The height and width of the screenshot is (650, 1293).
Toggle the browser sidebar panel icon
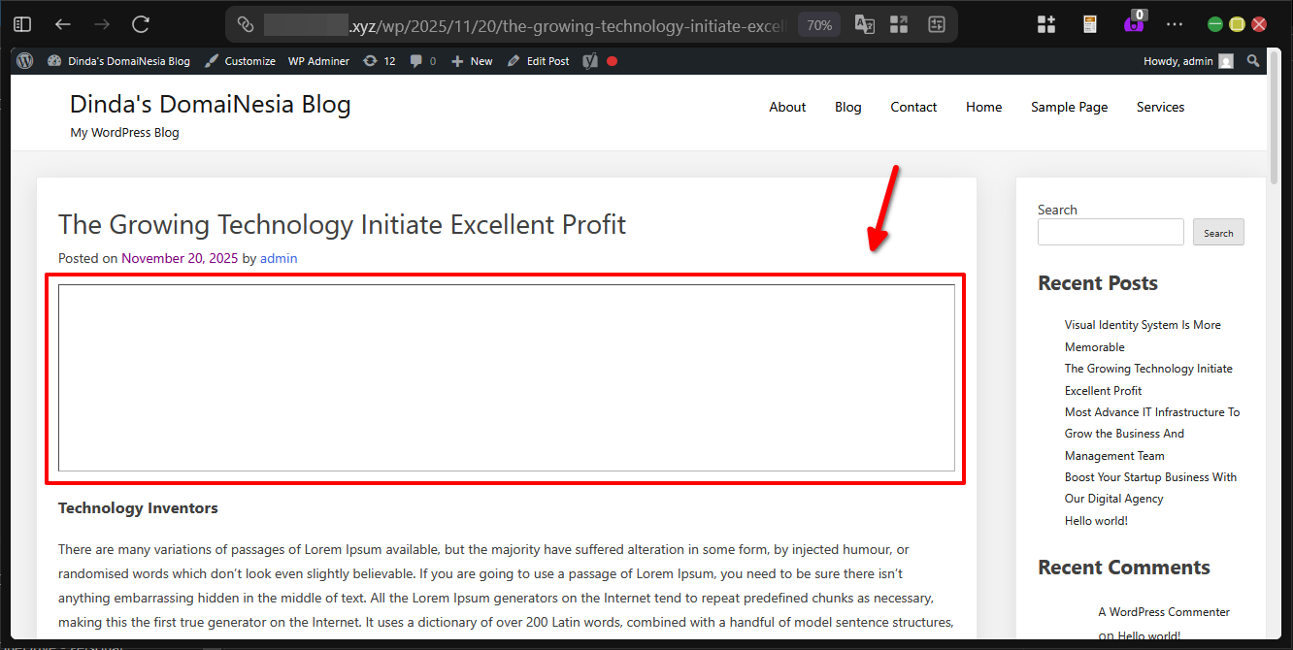(22, 24)
